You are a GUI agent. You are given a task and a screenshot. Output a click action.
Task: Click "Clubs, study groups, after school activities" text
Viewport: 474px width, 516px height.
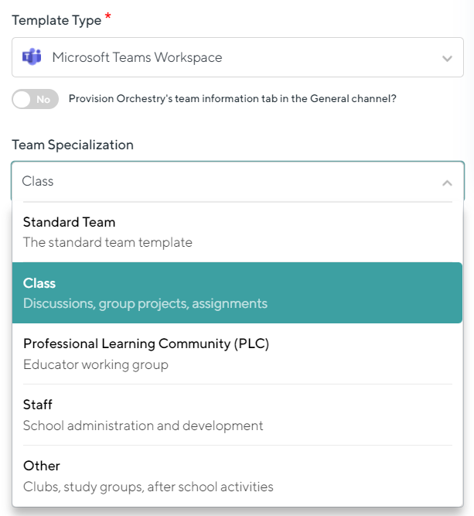(148, 487)
